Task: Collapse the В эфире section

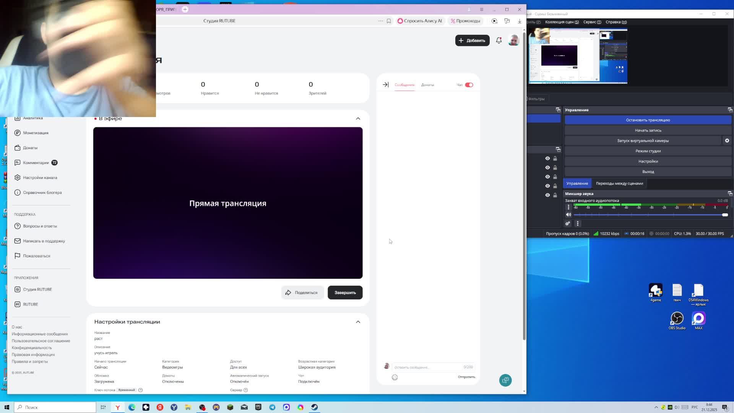Action: 358,119
